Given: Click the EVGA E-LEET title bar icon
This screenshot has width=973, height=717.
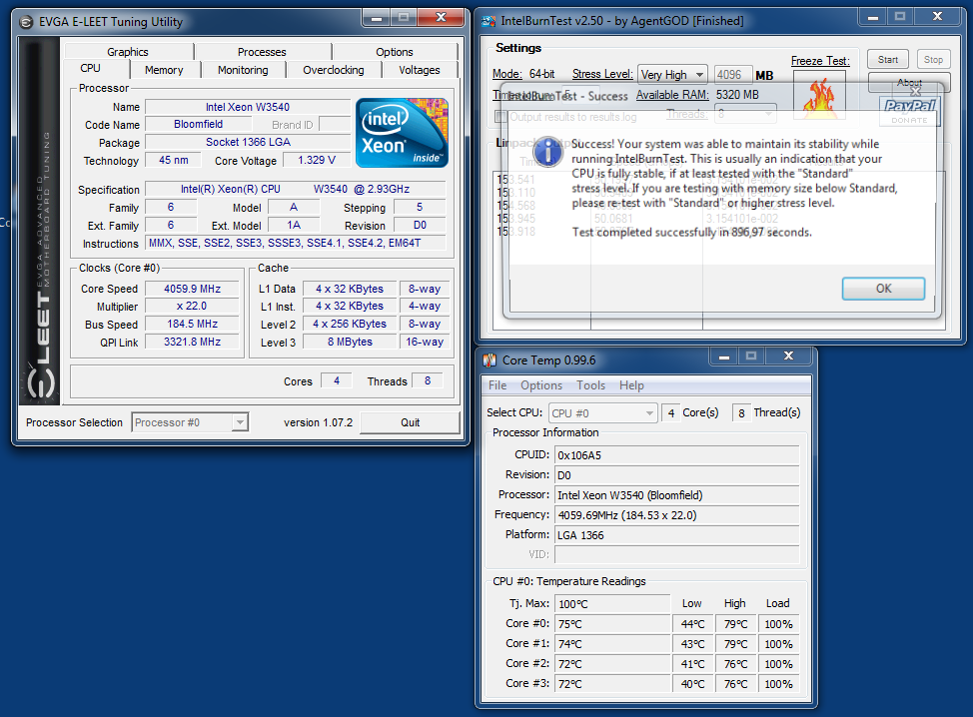Looking at the screenshot, I should (x=25, y=22).
